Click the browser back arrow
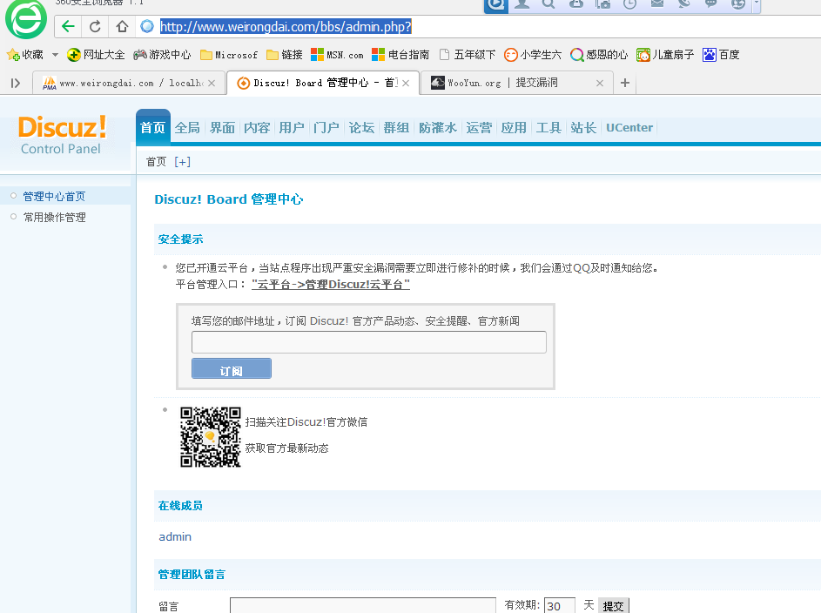The width and height of the screenshot is (821, 613). pos(68,26)
